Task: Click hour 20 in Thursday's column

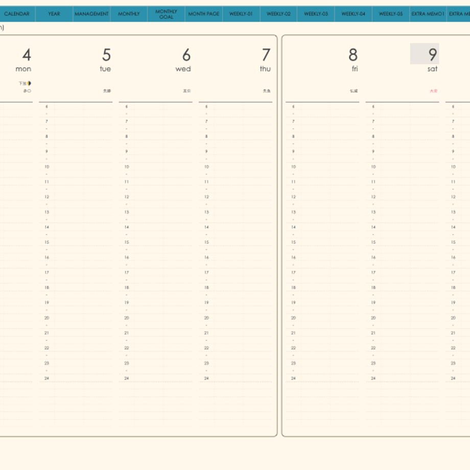Action: [206, 318]
